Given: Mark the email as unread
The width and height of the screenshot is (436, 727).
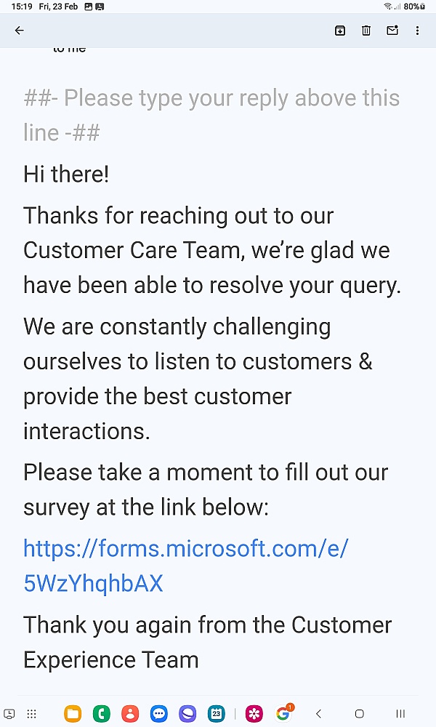Looking at the screenshot, I should (x=392, y=31).
